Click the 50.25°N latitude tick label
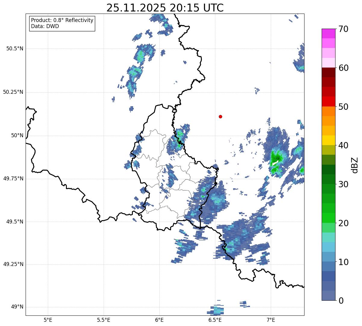Image resolution: width=362 pixels, height=326 pixels. tap(13, 92)
